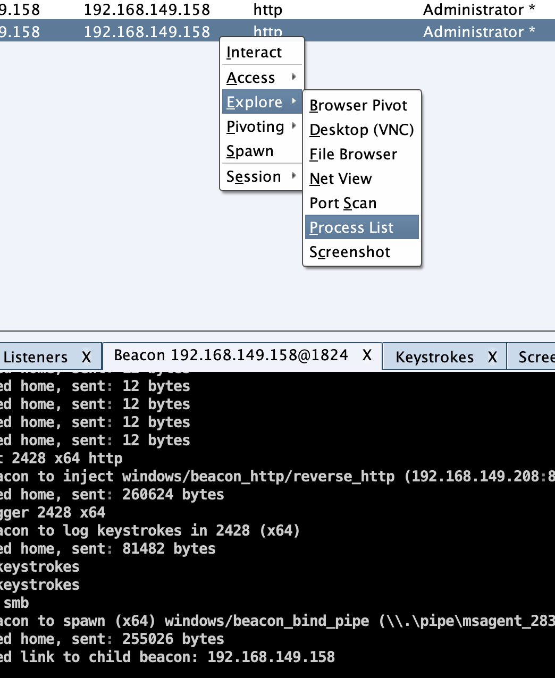Expand the Explore submenu arrow

(293, 101)
